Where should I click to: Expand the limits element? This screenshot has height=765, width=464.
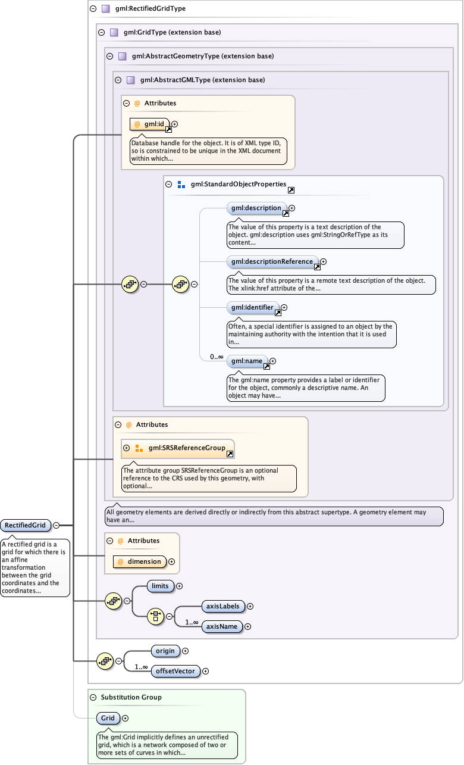(180, 586)
